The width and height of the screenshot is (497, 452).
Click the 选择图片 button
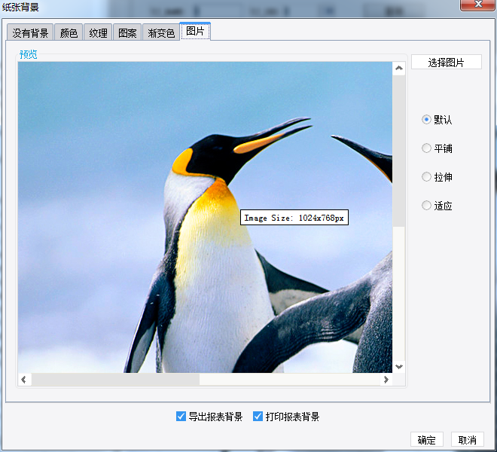coord(447,63)
